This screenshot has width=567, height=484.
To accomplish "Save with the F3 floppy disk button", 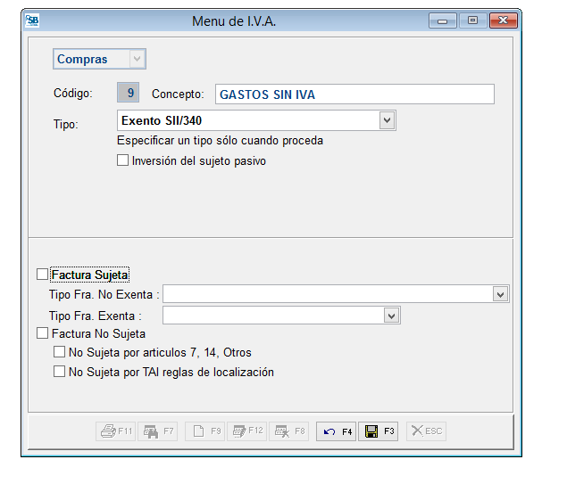I will click(x=380, y=431).
